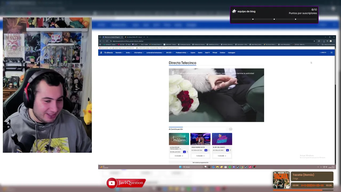Open the Mtmad menu item
This screenshot has height=192, width=341.
(215, 53)
